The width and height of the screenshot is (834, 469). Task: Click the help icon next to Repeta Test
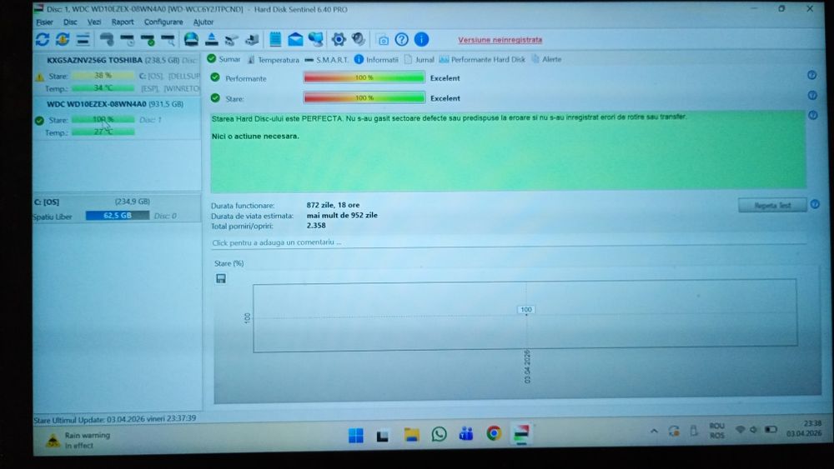click(x=815, y=204)
